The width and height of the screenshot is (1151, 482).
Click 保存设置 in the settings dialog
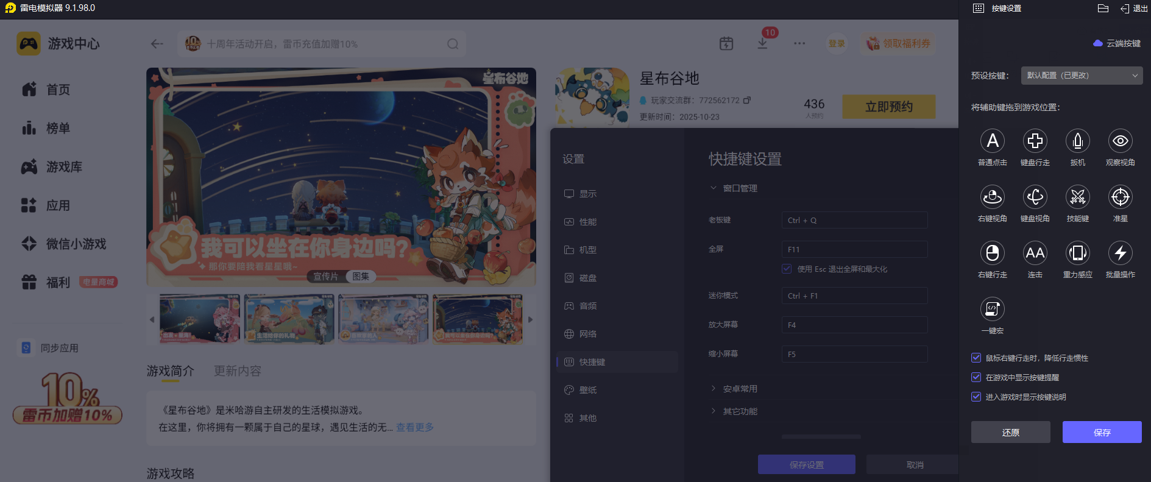[x=807, y=464]
